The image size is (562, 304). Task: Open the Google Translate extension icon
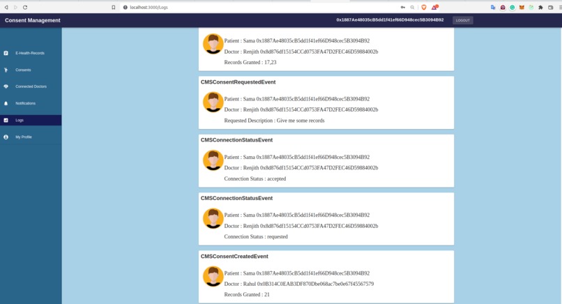pos(493,7)
